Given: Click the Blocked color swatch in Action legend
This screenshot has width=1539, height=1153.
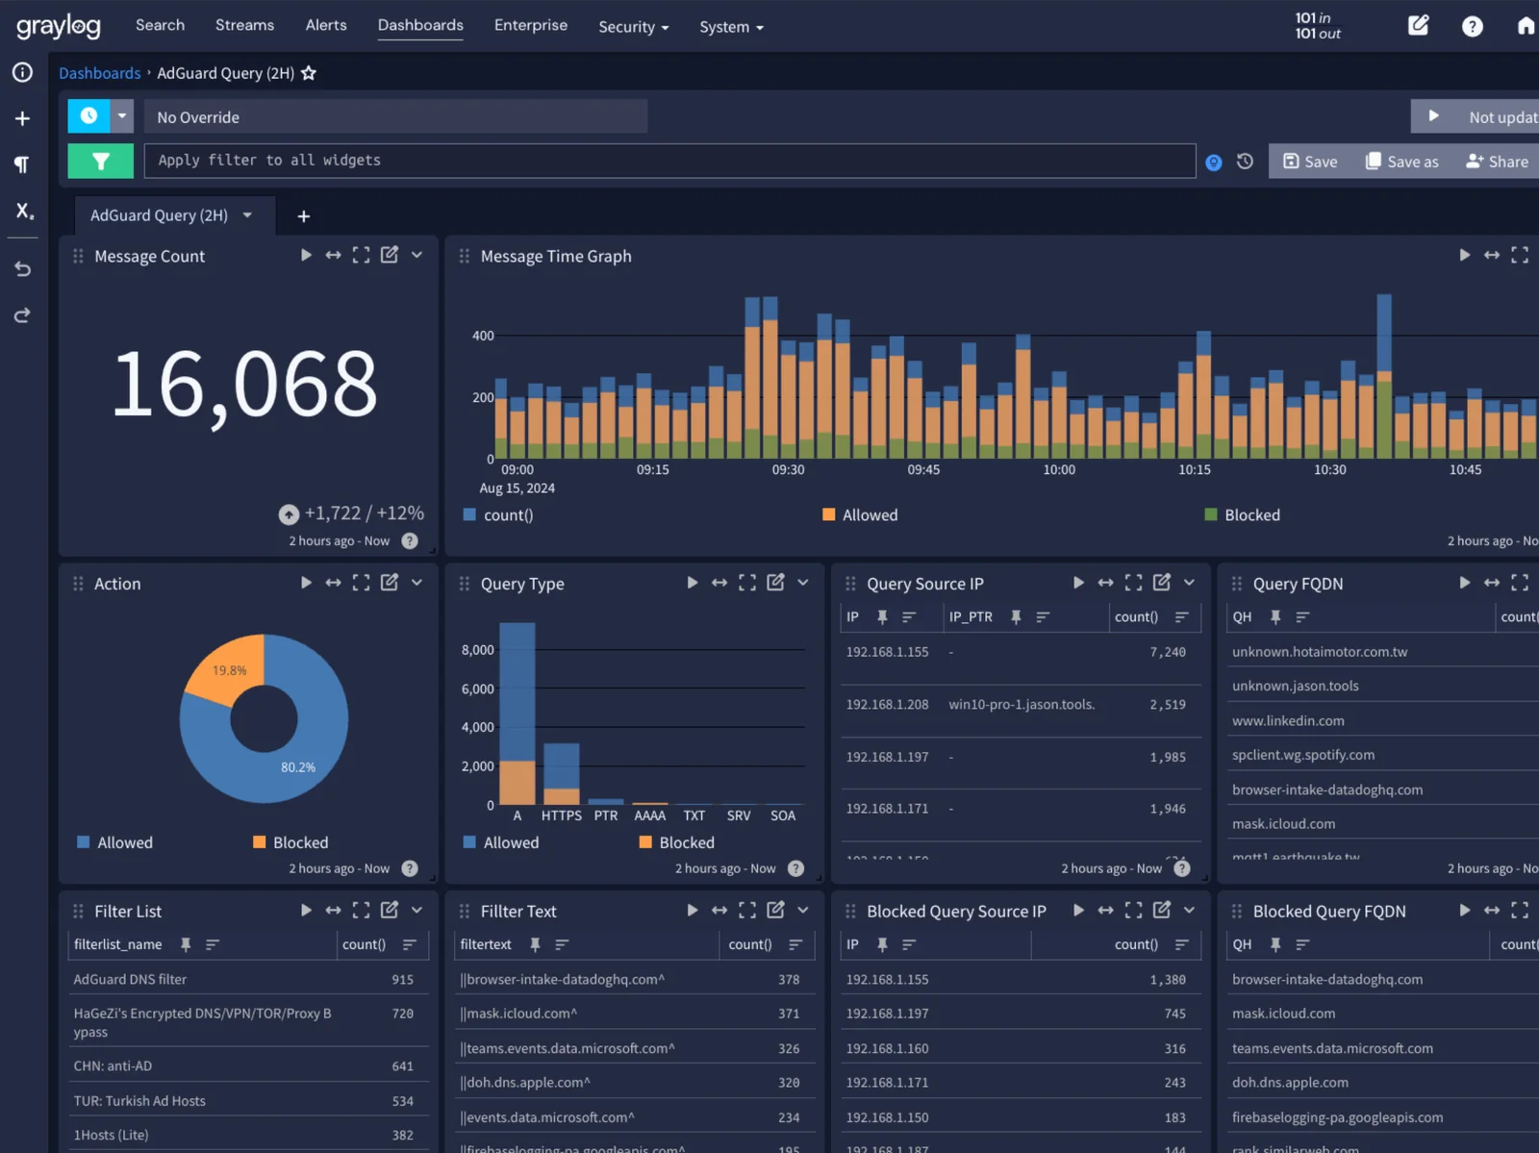Looking at the screenshot, I should (260, 842).
